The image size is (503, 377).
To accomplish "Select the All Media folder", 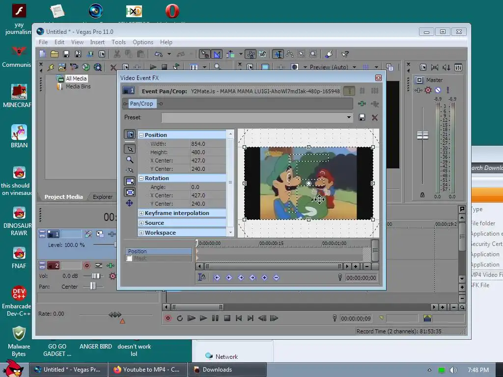I will [x=76, y=79].
